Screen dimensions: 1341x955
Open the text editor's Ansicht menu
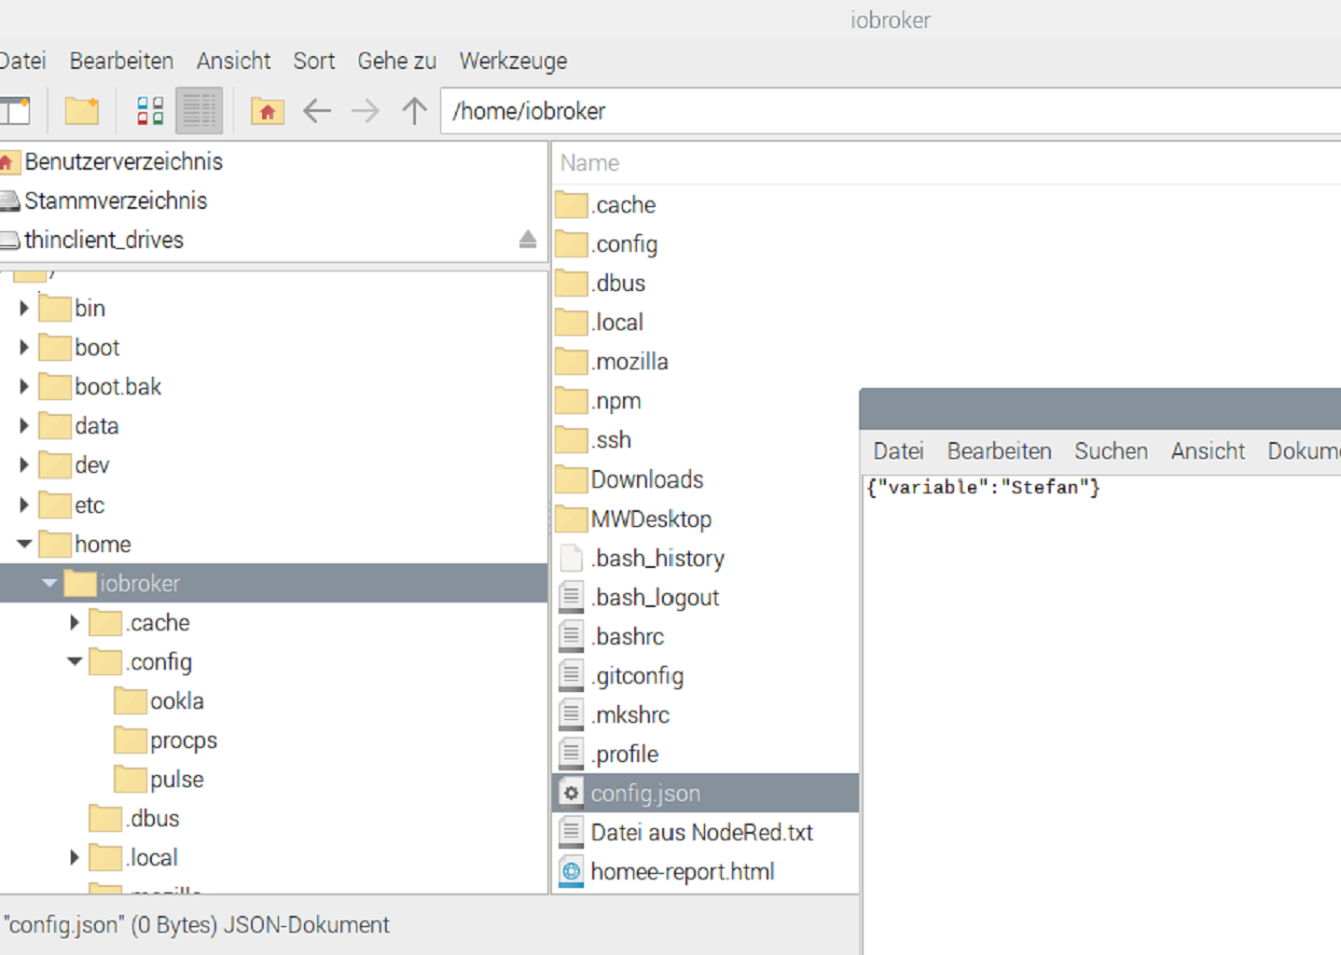tap(1208, 451)
